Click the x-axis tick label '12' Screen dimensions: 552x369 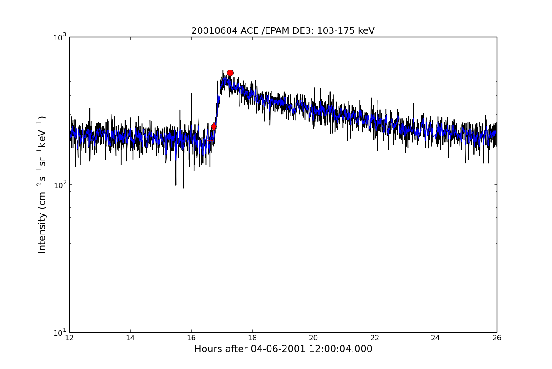click(x=69, y=338)
